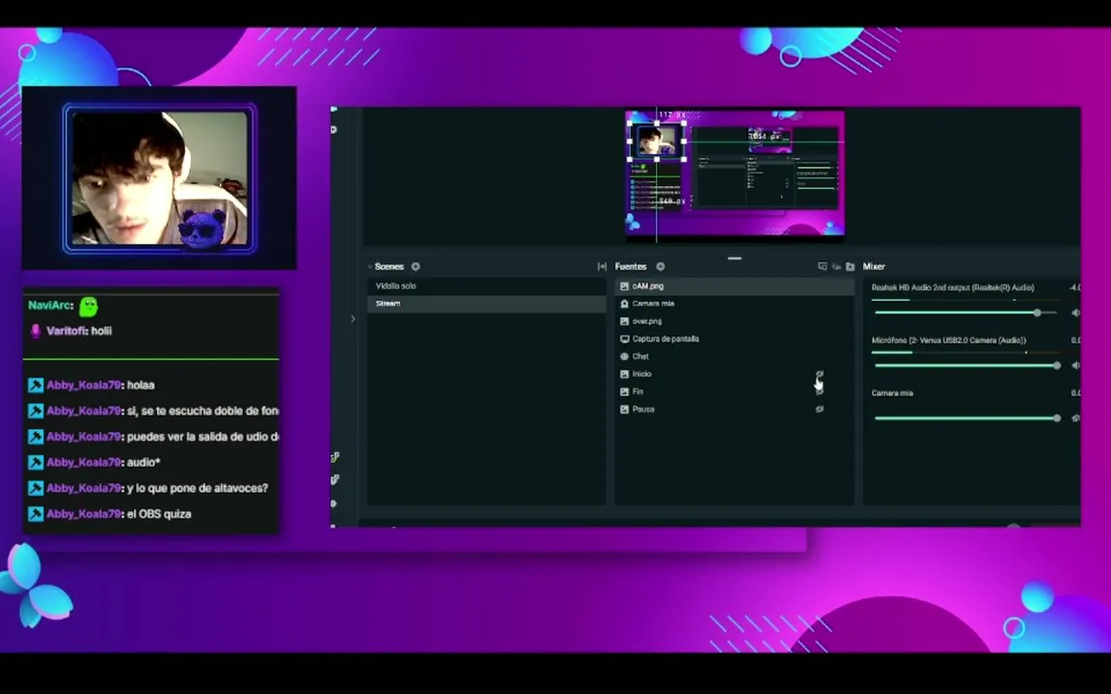The image size is (1111, 694).
Task: Select the Pausa source row
Action: pos(734,410)
